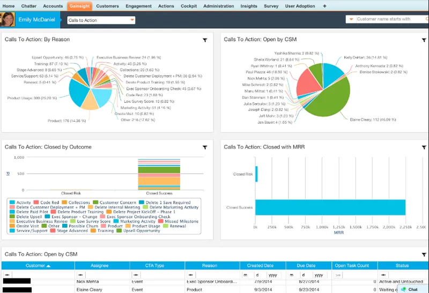
Task: Click Emily McDaniel's profile photo
Action: pyautogui.click(x=8, y=20)
